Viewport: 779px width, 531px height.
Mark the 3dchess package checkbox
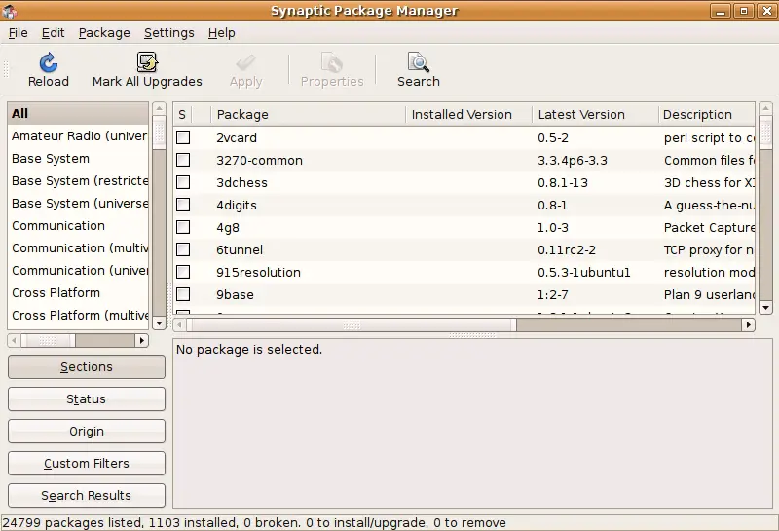183,182
